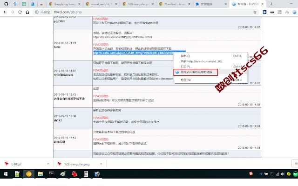This screenshot has height=186, width=298.
Task: Open the Sogou input tray icon
Action: (x=251, y=173)
